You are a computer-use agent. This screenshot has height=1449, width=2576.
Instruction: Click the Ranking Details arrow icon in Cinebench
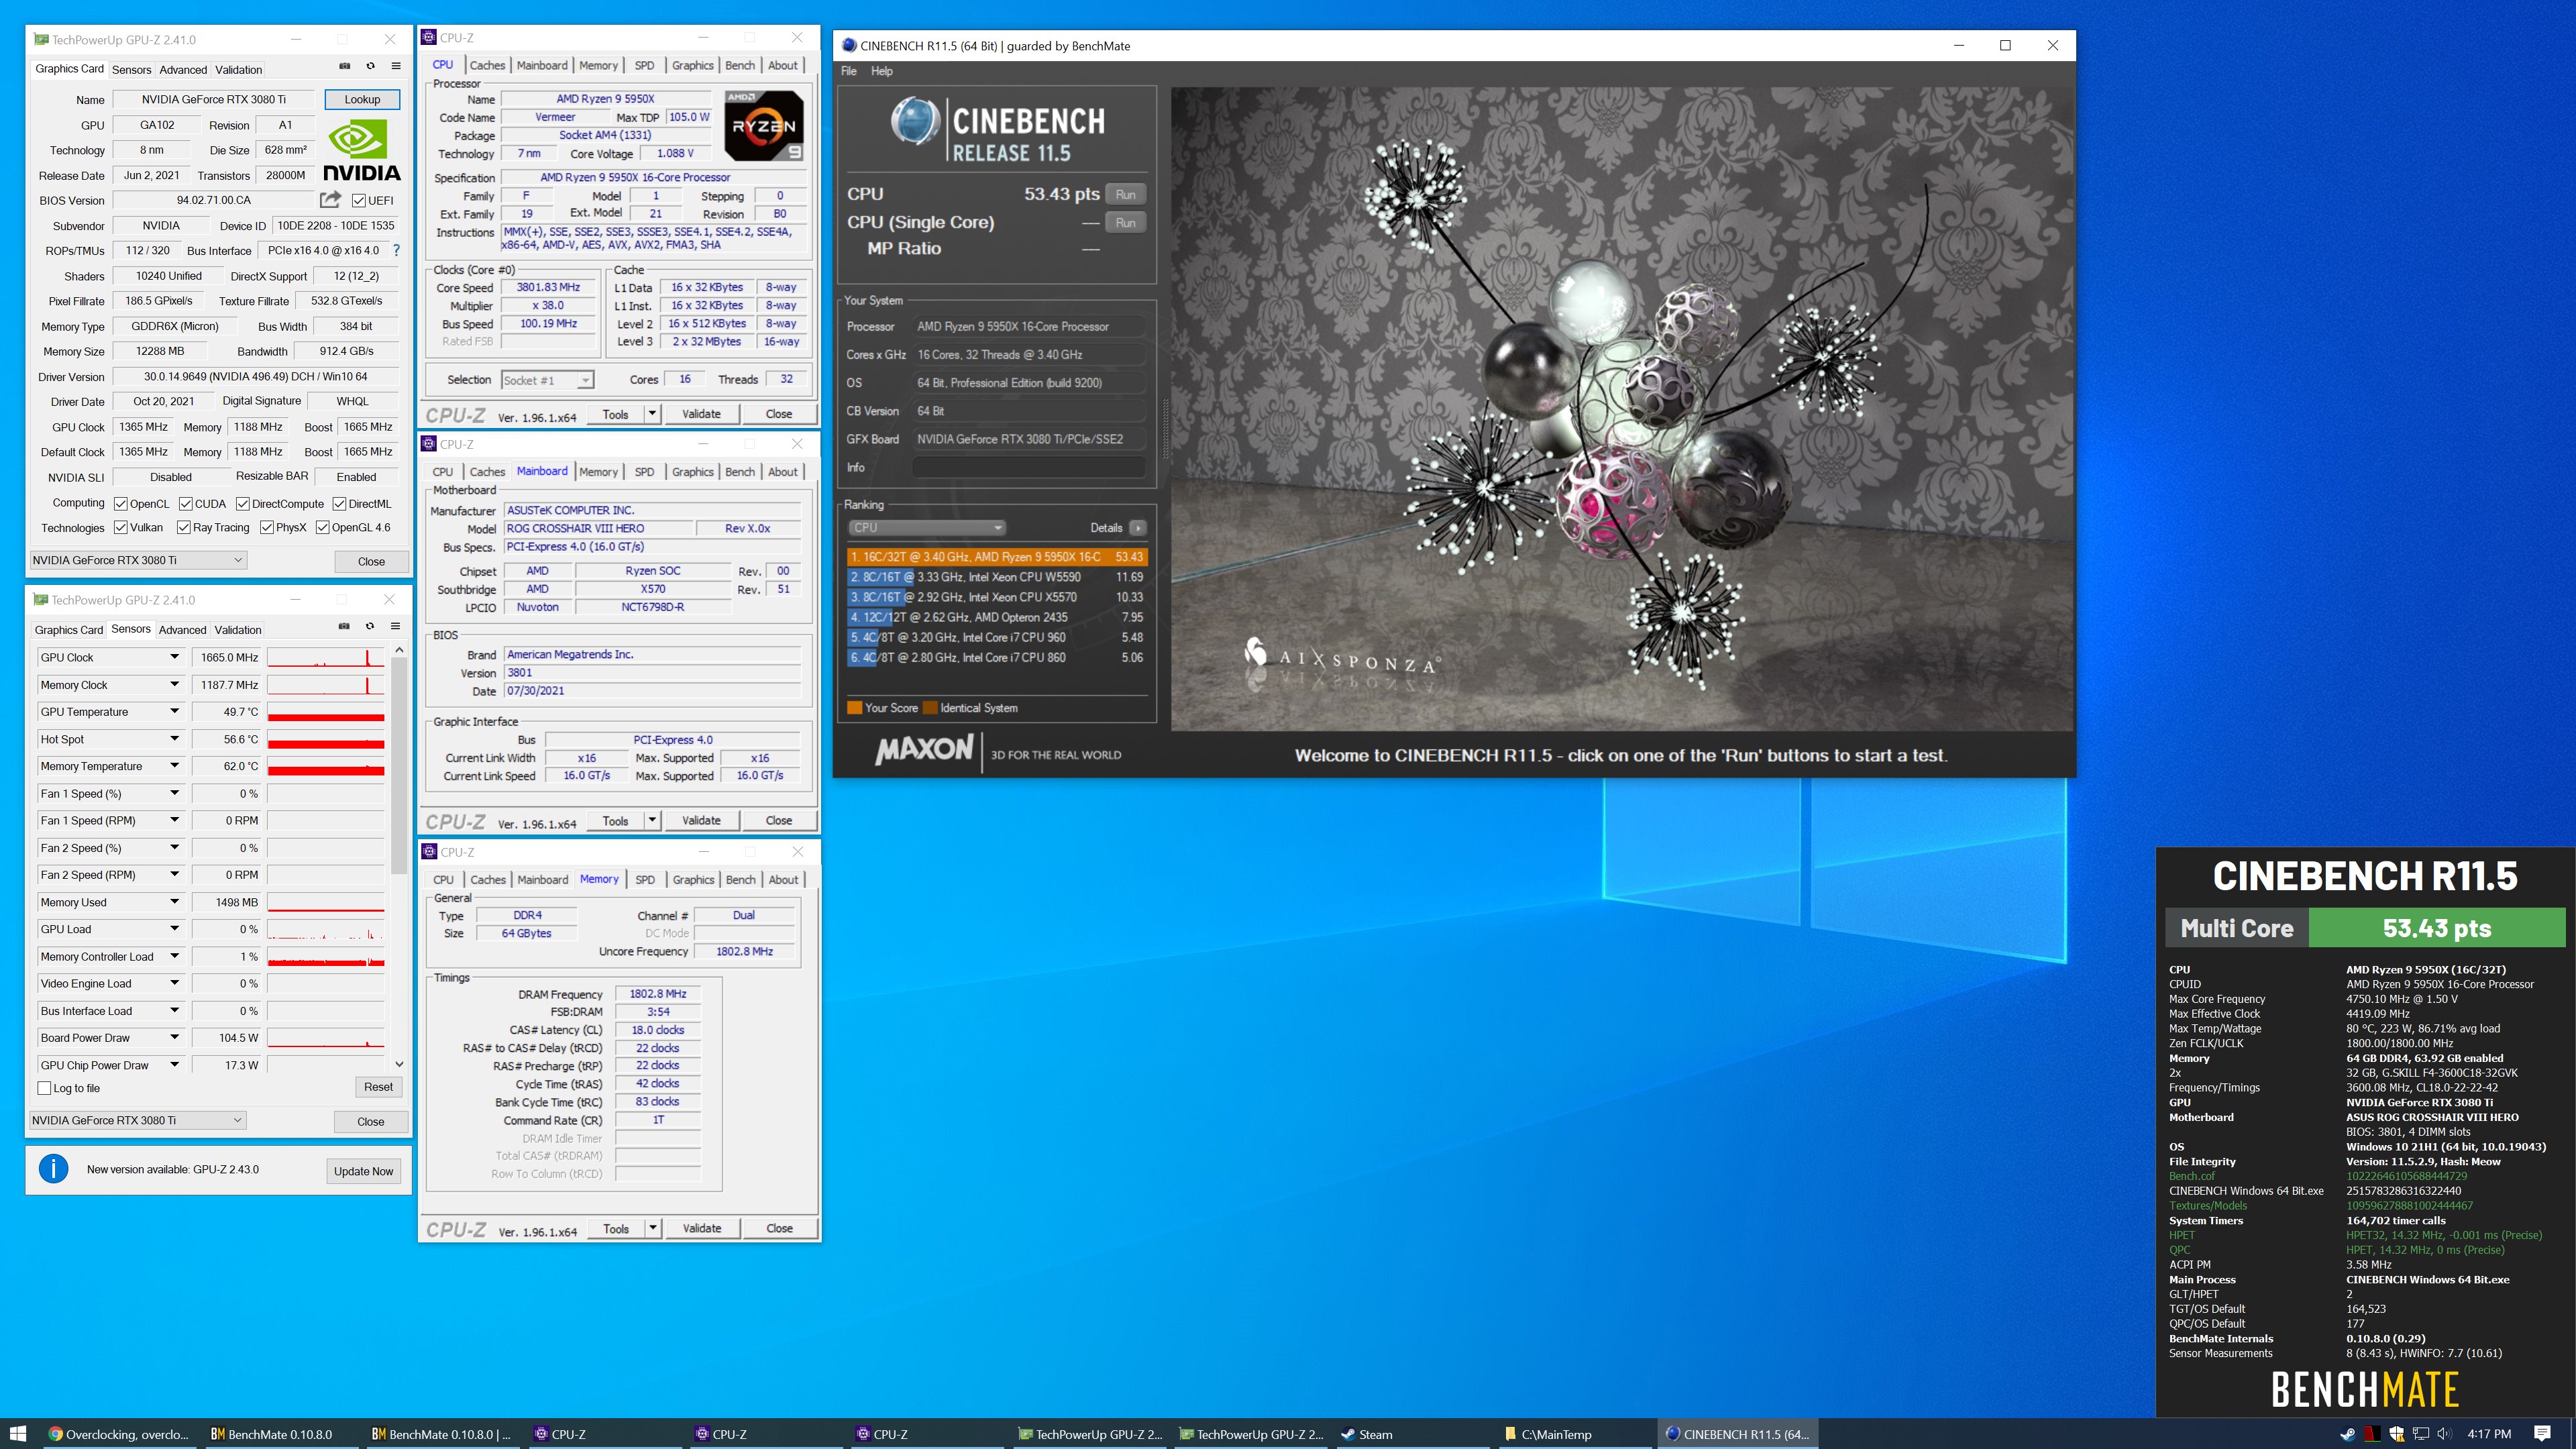tap(1138, 528)
